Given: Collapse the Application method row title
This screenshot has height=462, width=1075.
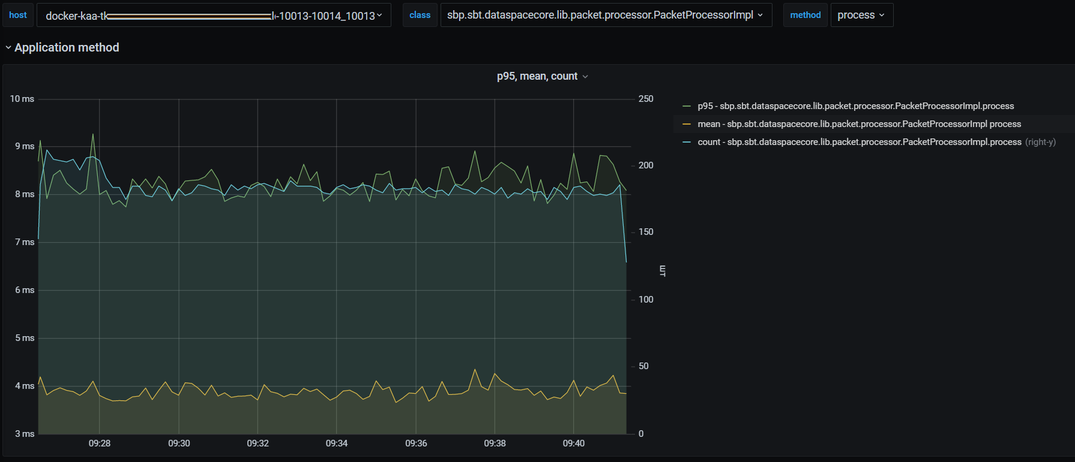Looking at the screenshot, I should click(x=67, y=47).
